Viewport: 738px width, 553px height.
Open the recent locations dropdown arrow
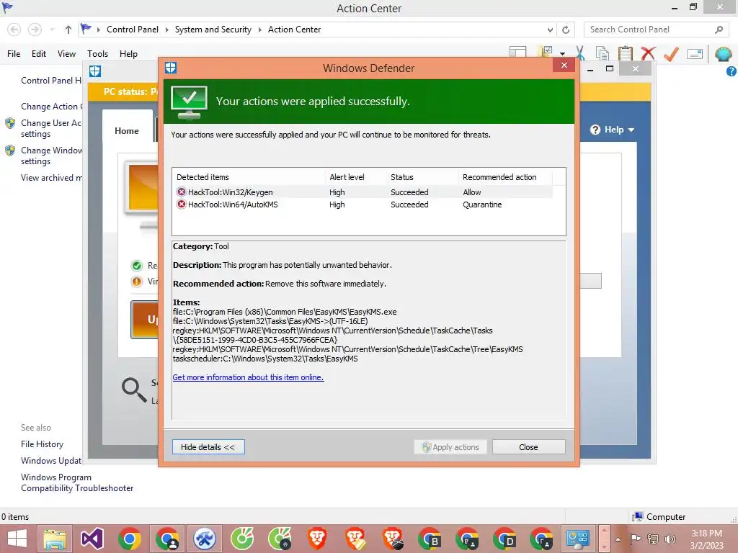point(52,30)
